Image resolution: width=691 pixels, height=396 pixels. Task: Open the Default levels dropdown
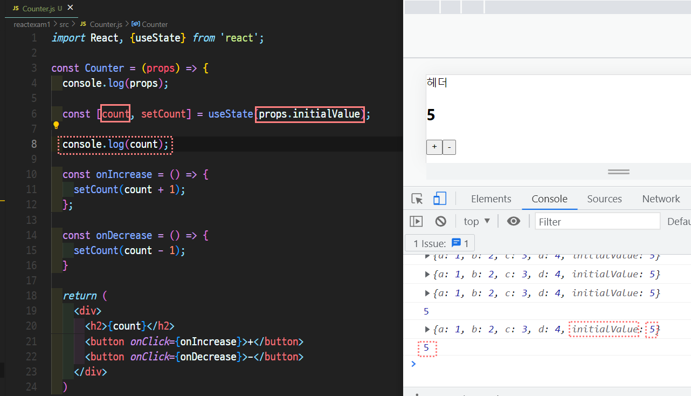[x=679, y=221]
